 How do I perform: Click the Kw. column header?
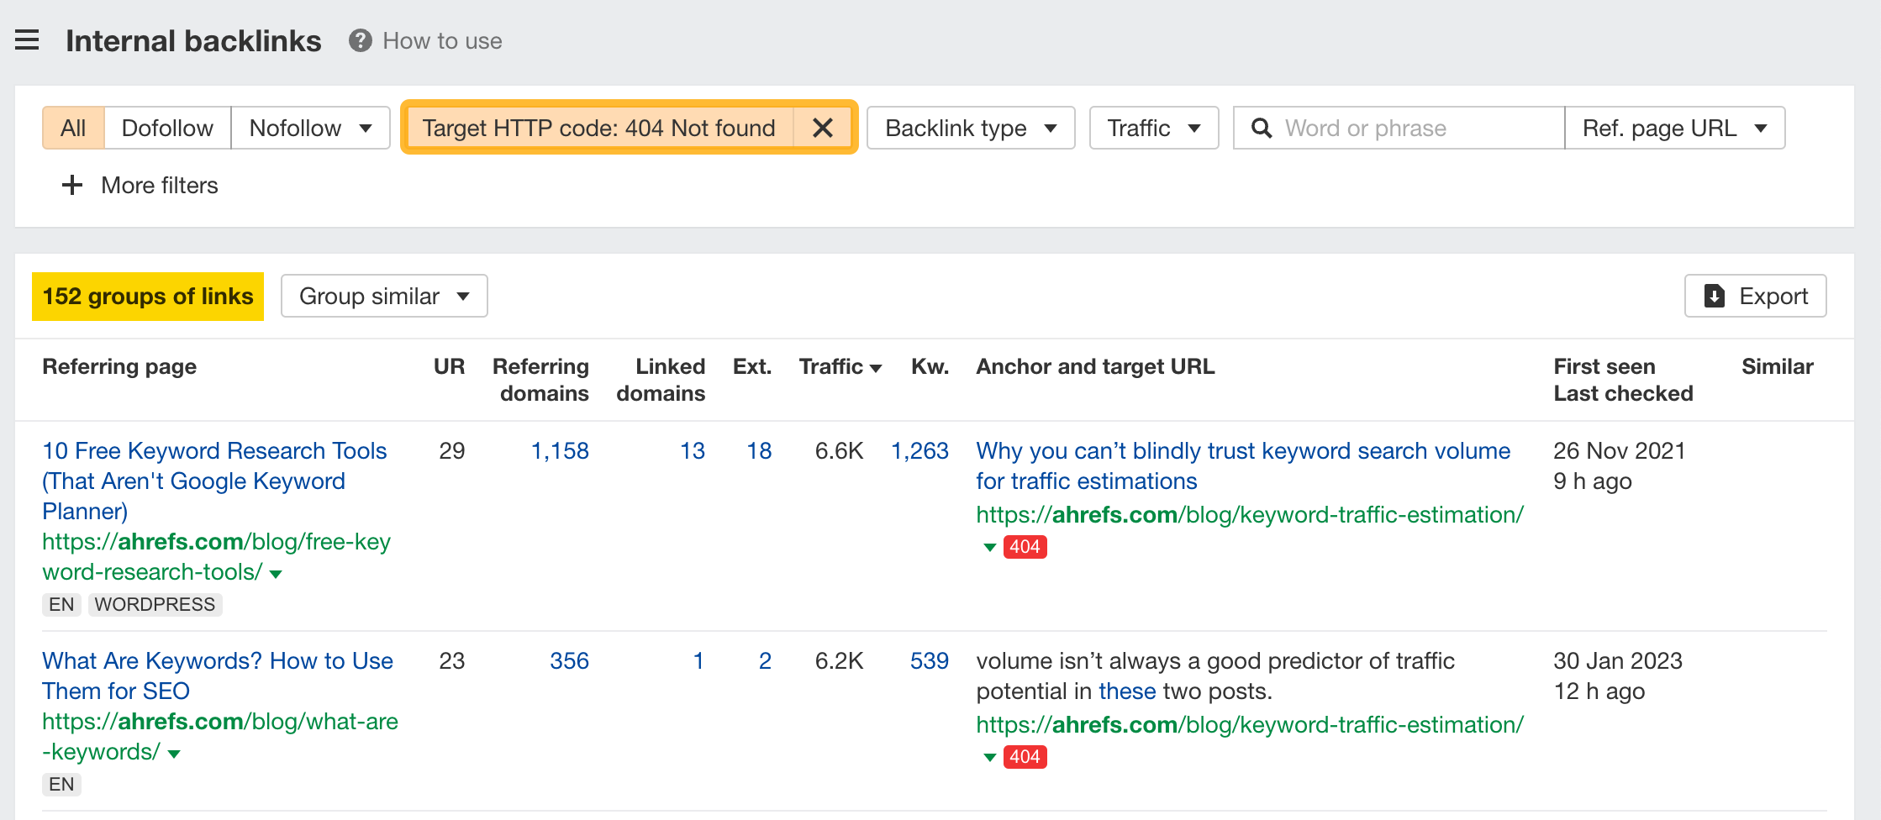pos(930,366)
